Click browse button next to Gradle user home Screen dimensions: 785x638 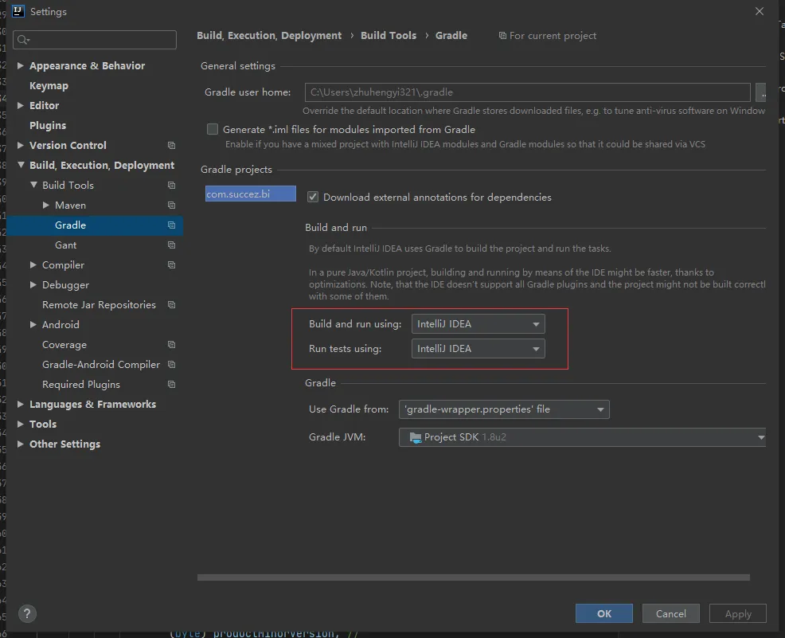761,92
